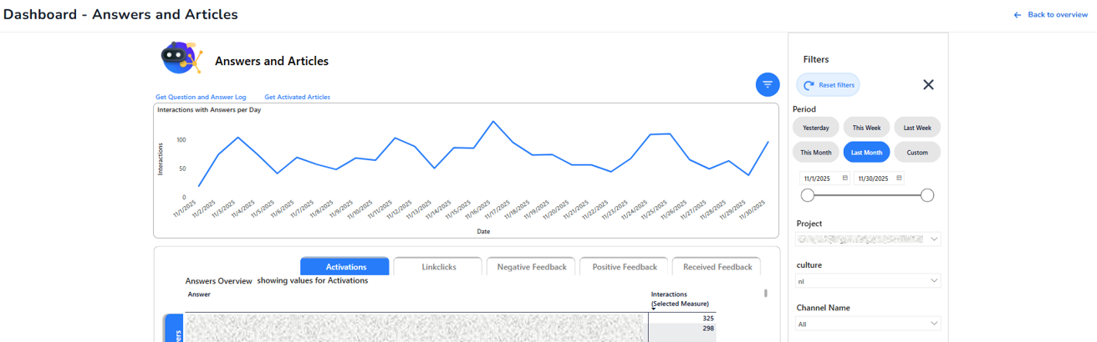
Task: Click Get Question and Answer Log link
Action: click(201, 97)
